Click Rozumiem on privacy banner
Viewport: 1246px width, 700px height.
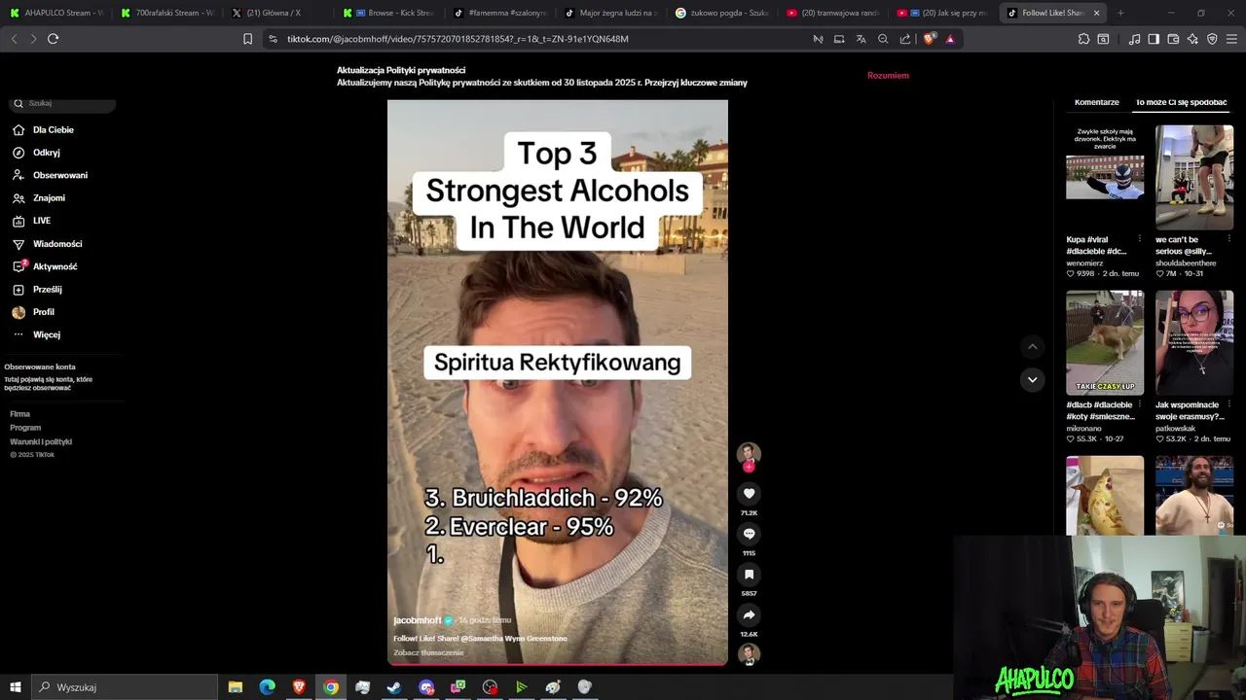888,75
